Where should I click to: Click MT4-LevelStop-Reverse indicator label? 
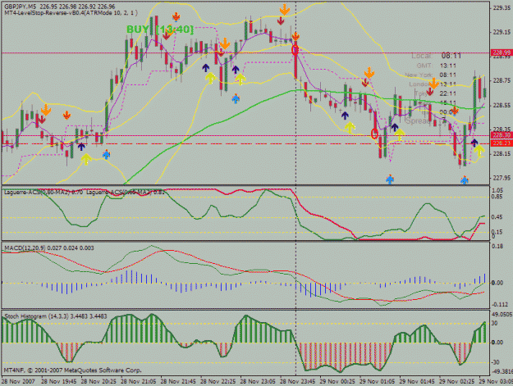click(71, 13)
